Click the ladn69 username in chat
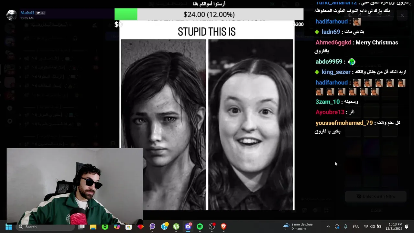The width and height of the screenshot is (414, 233). 331,32
